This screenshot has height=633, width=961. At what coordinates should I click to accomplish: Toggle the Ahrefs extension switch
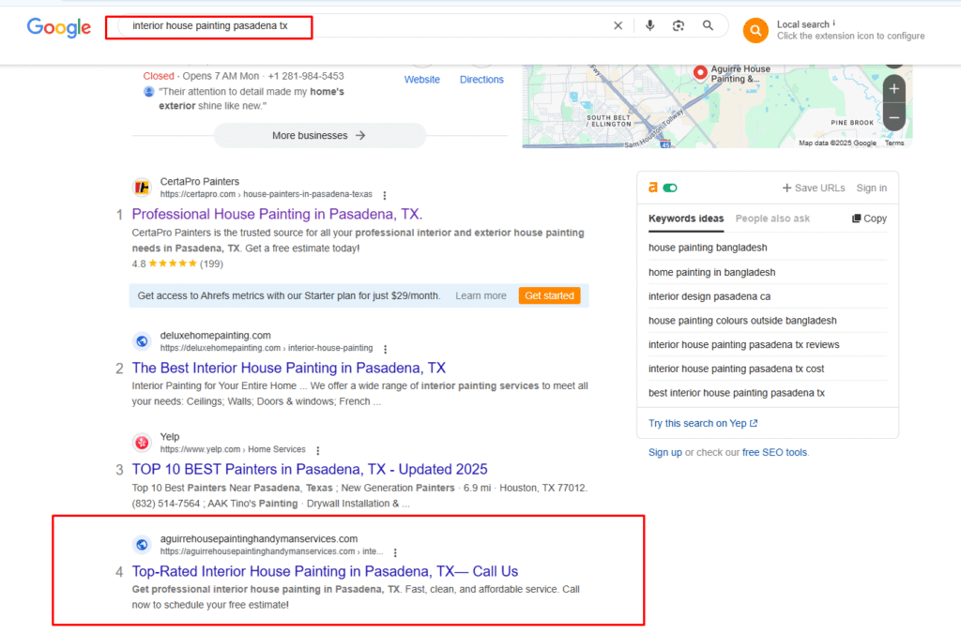coord(670,188)
